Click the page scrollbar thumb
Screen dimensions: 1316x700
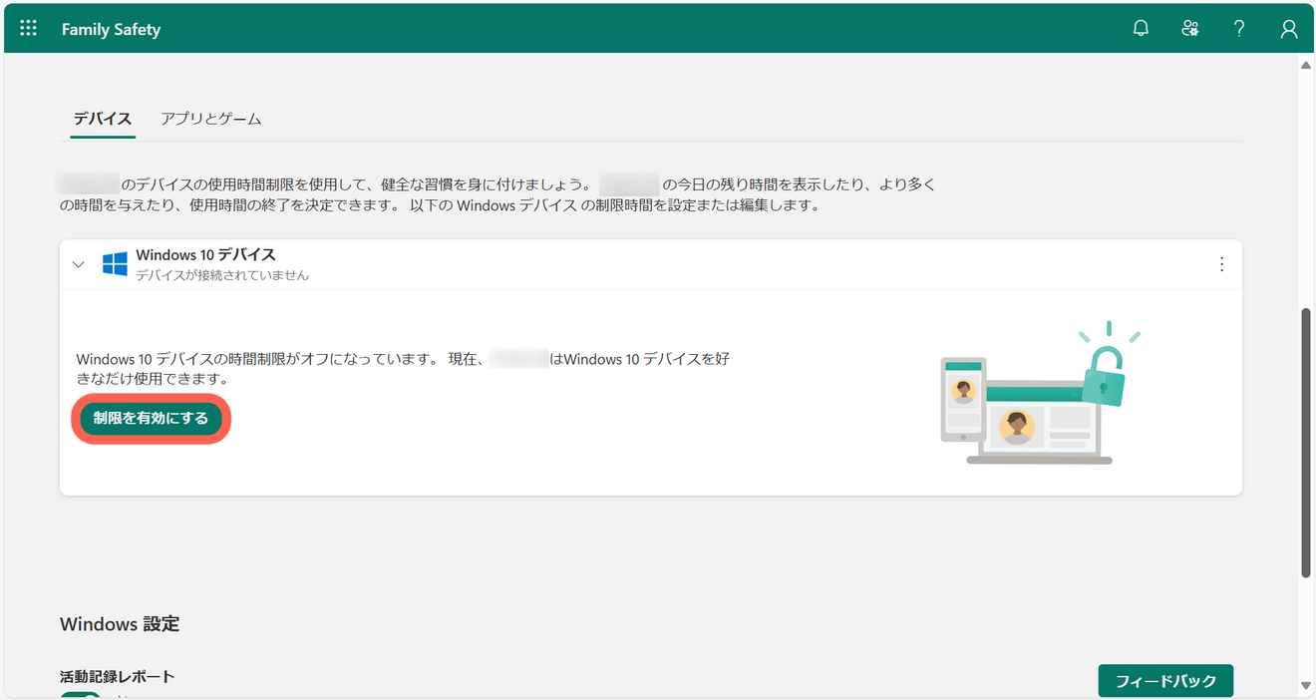click(1306, 443)
